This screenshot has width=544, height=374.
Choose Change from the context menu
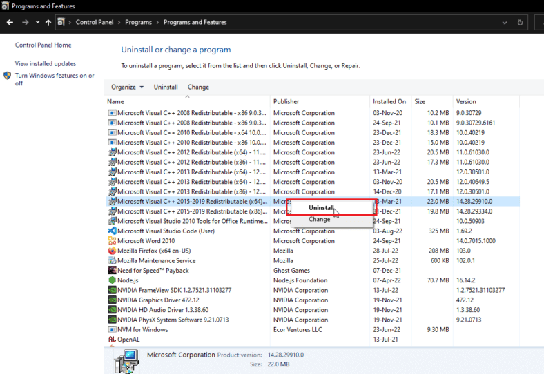pyautogui.click(x=320, y=219)
